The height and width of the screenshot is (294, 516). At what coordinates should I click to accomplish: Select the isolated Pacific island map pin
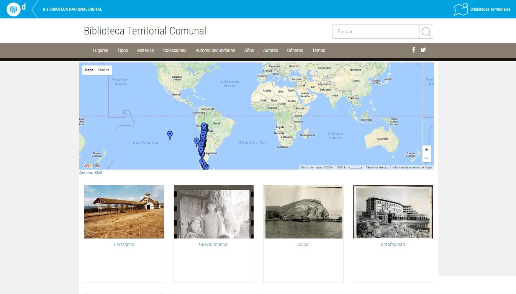pyautogui.click(x=170, y=135)
